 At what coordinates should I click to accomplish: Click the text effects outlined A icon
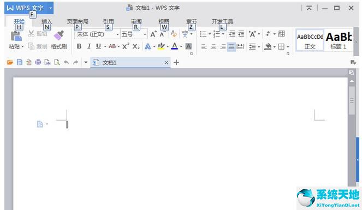coord(148,46)
